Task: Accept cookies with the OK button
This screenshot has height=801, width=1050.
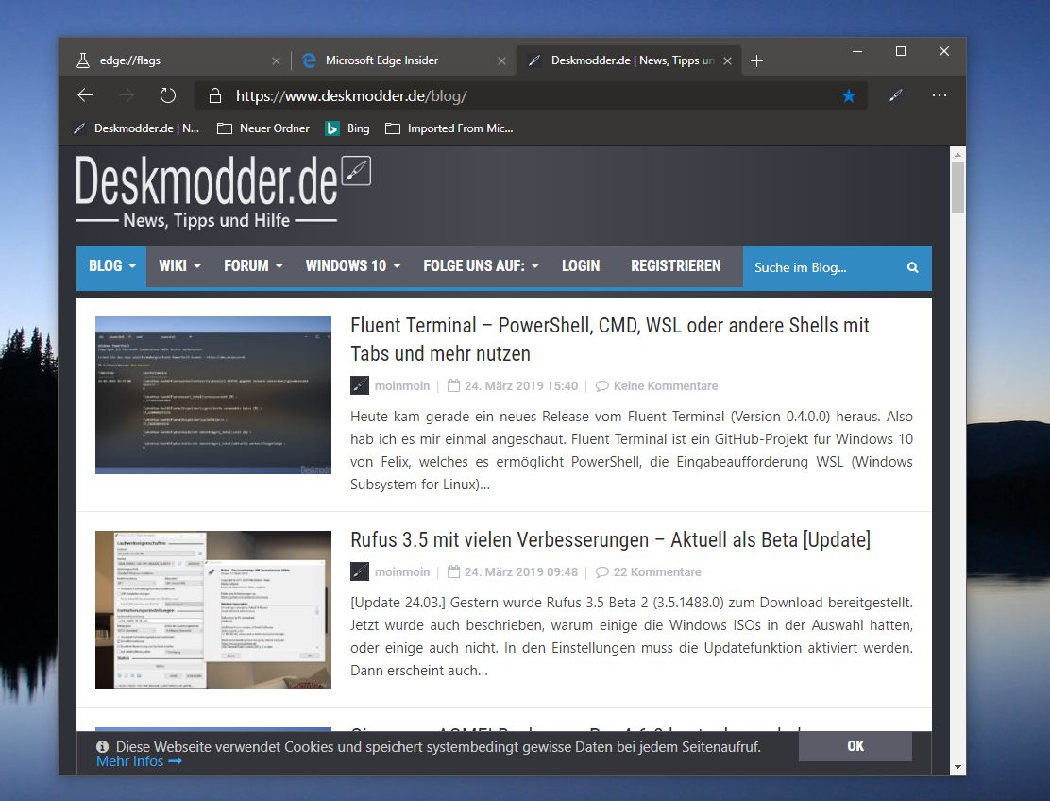Action: (x=855, y=746)
